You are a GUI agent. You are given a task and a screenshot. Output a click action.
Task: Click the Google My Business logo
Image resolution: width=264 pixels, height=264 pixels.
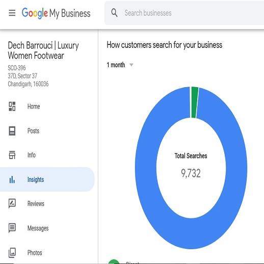[56, 13]
